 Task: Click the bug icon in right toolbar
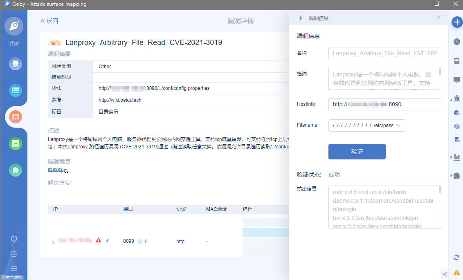point(457,99)
